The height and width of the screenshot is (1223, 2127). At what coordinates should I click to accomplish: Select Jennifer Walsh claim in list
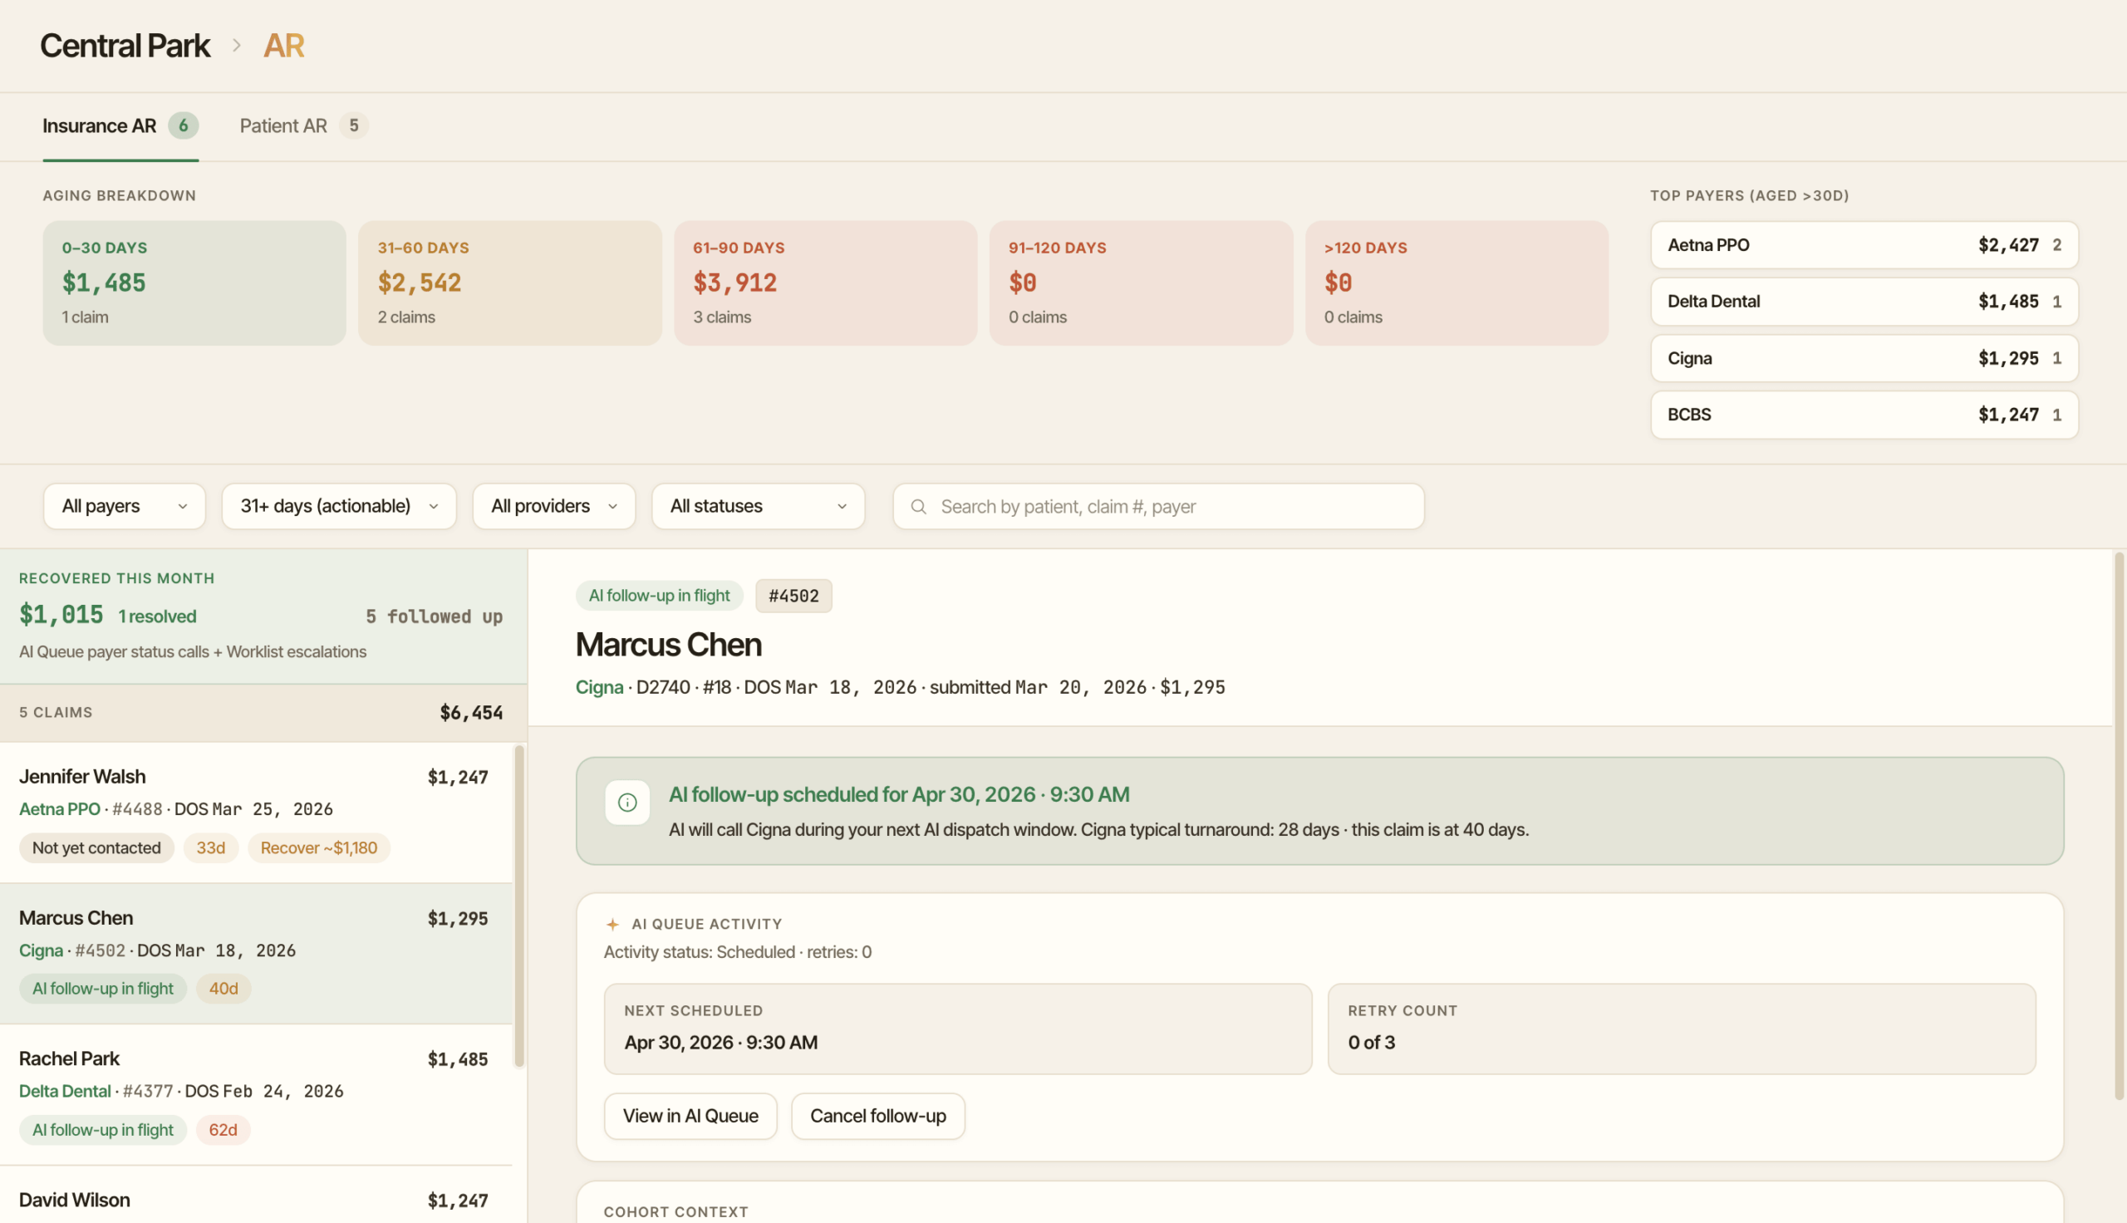pyautogui.click(x=256, y=813)
